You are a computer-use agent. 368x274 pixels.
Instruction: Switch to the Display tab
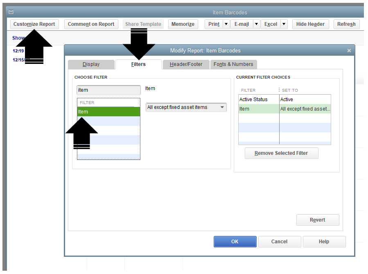[91, 64]
